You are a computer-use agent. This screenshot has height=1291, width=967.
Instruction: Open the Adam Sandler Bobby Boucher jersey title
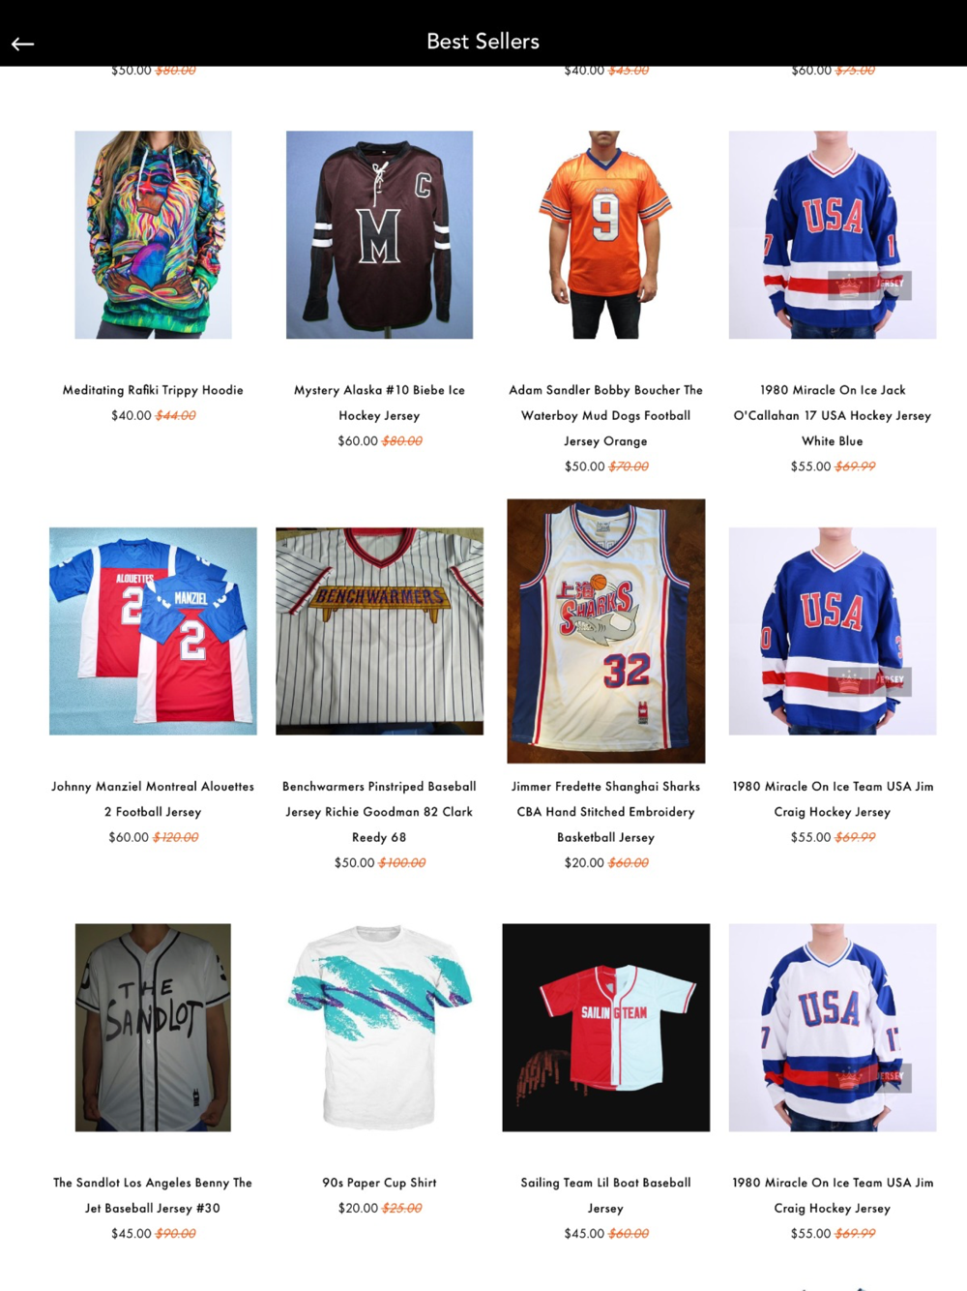coord(605,415)
